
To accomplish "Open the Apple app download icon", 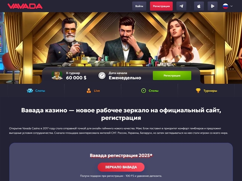I will (x=199, y=6).
